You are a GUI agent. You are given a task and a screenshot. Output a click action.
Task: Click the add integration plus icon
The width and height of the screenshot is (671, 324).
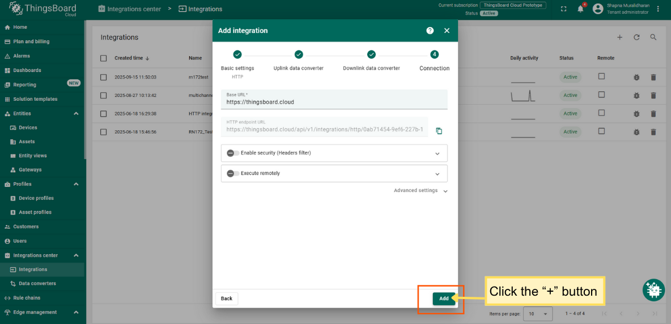(619, 37)
